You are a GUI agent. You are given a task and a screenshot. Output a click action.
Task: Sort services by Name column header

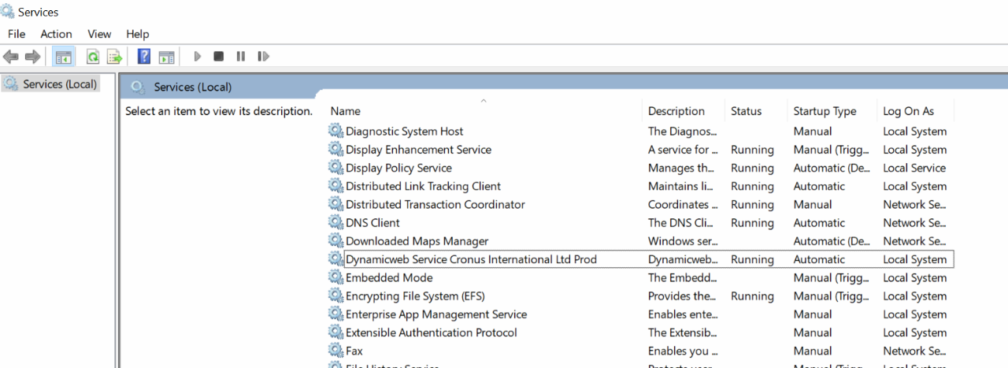(346, 111)
